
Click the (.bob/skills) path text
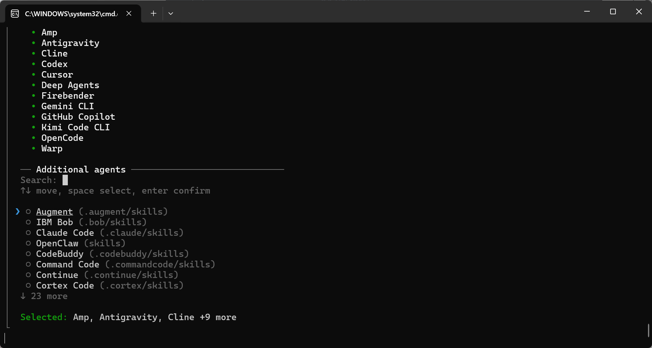tap(113, 222)
